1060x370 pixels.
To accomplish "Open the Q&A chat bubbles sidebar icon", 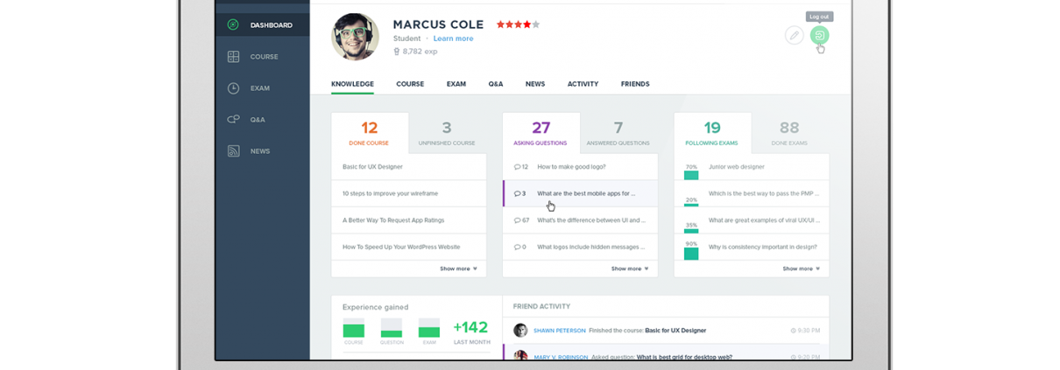I will pos(233,120).
